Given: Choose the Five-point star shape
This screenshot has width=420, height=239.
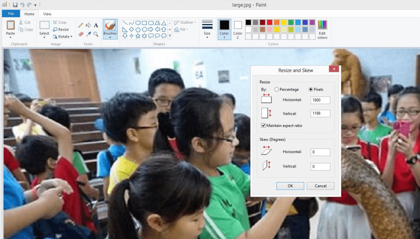Looking at the screenshot, I should [x=138, y=36].
